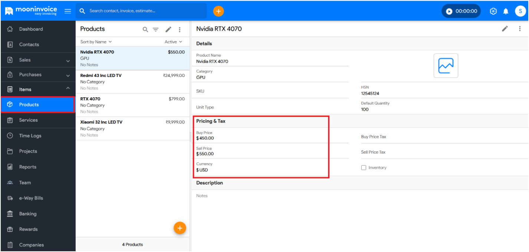
Task: Open the product detail three-dot menu
Action: pos(520,28)
